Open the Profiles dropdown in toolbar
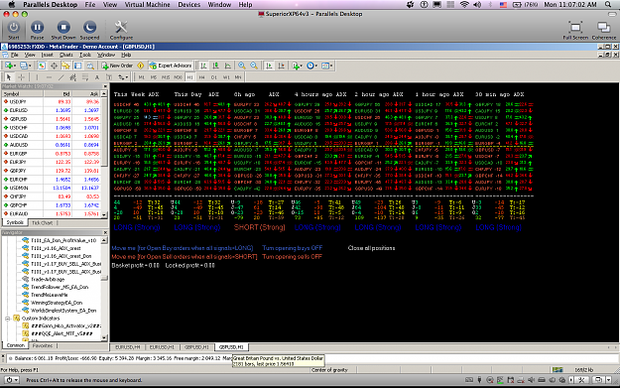 coord(26,65)
